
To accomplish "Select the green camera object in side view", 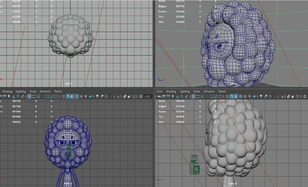I will 195,165.
